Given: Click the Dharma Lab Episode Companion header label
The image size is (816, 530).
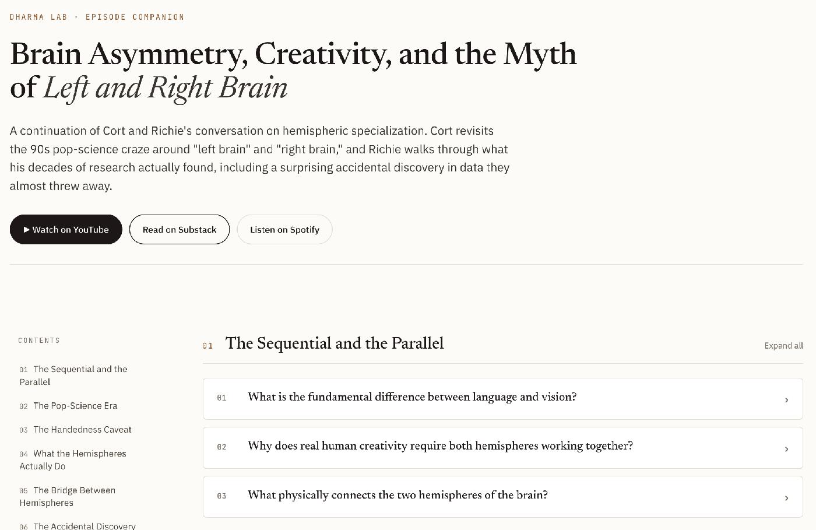Looking at the screenshot, I should [97, 17].
